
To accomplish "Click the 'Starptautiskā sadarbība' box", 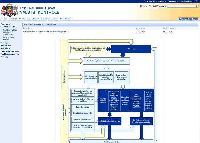I will [x=83, y=113].
